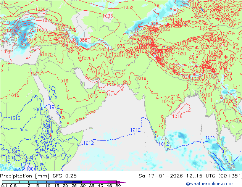Click the red "1016" label in Bay of Bengal
The image size is (242, 187).
click(x=177, y=116)
